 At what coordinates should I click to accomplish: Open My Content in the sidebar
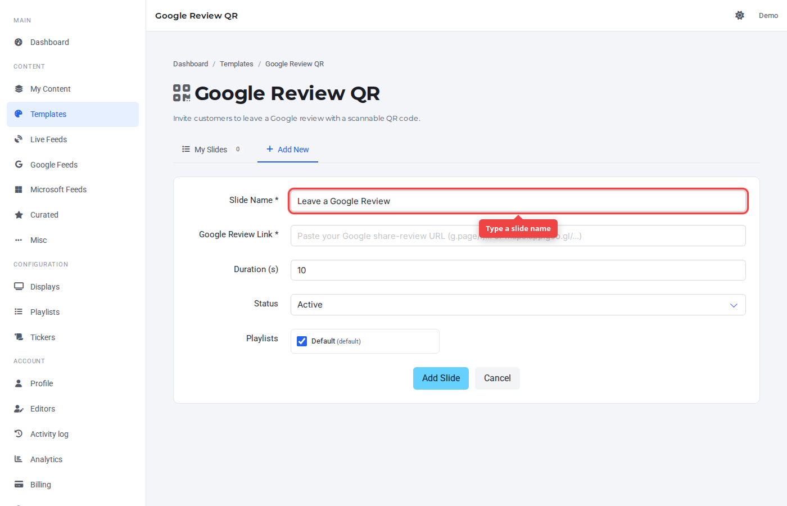[x=73, y=89]
